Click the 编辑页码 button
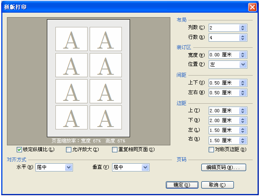The width and height of the screenshot is (260, 196). (x=223, y=167)
